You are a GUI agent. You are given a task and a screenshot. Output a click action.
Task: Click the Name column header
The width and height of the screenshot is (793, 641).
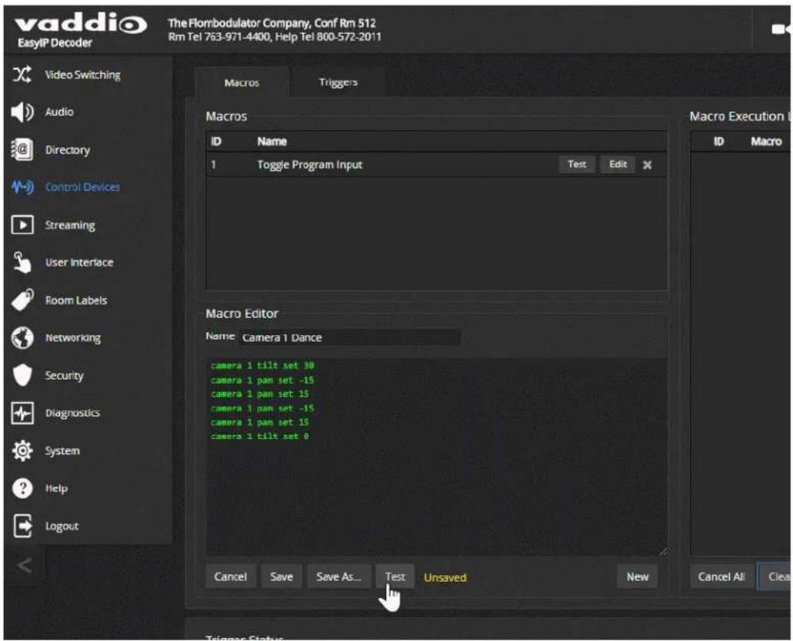point(272,141)
